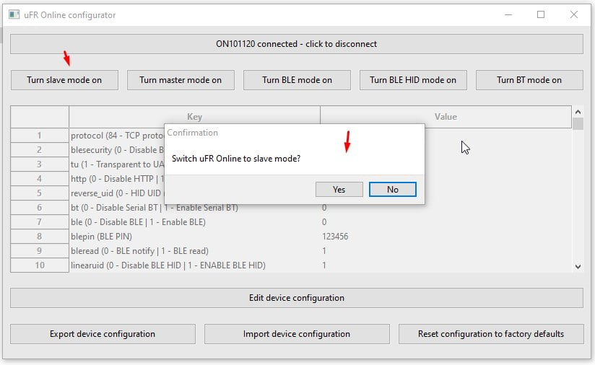Minimize the configurator window
This screenshot has width=595, height=365.
tap(508, 14)
